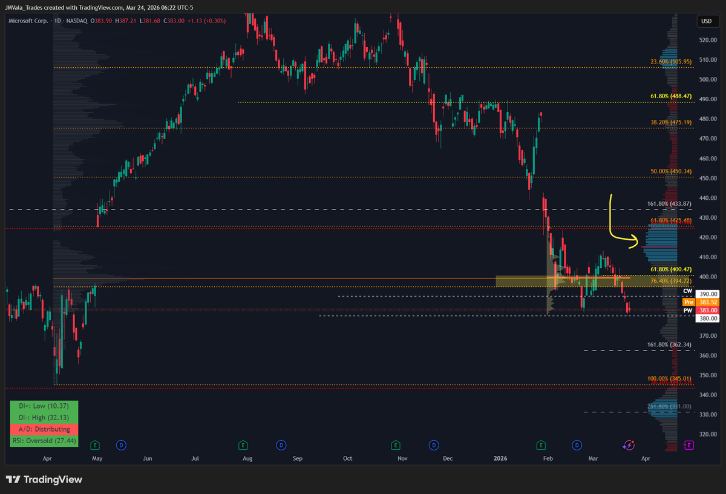Select the DI-: High (32.13) table cell
Viewport: 726px width, 494px height.
point(44,417)
